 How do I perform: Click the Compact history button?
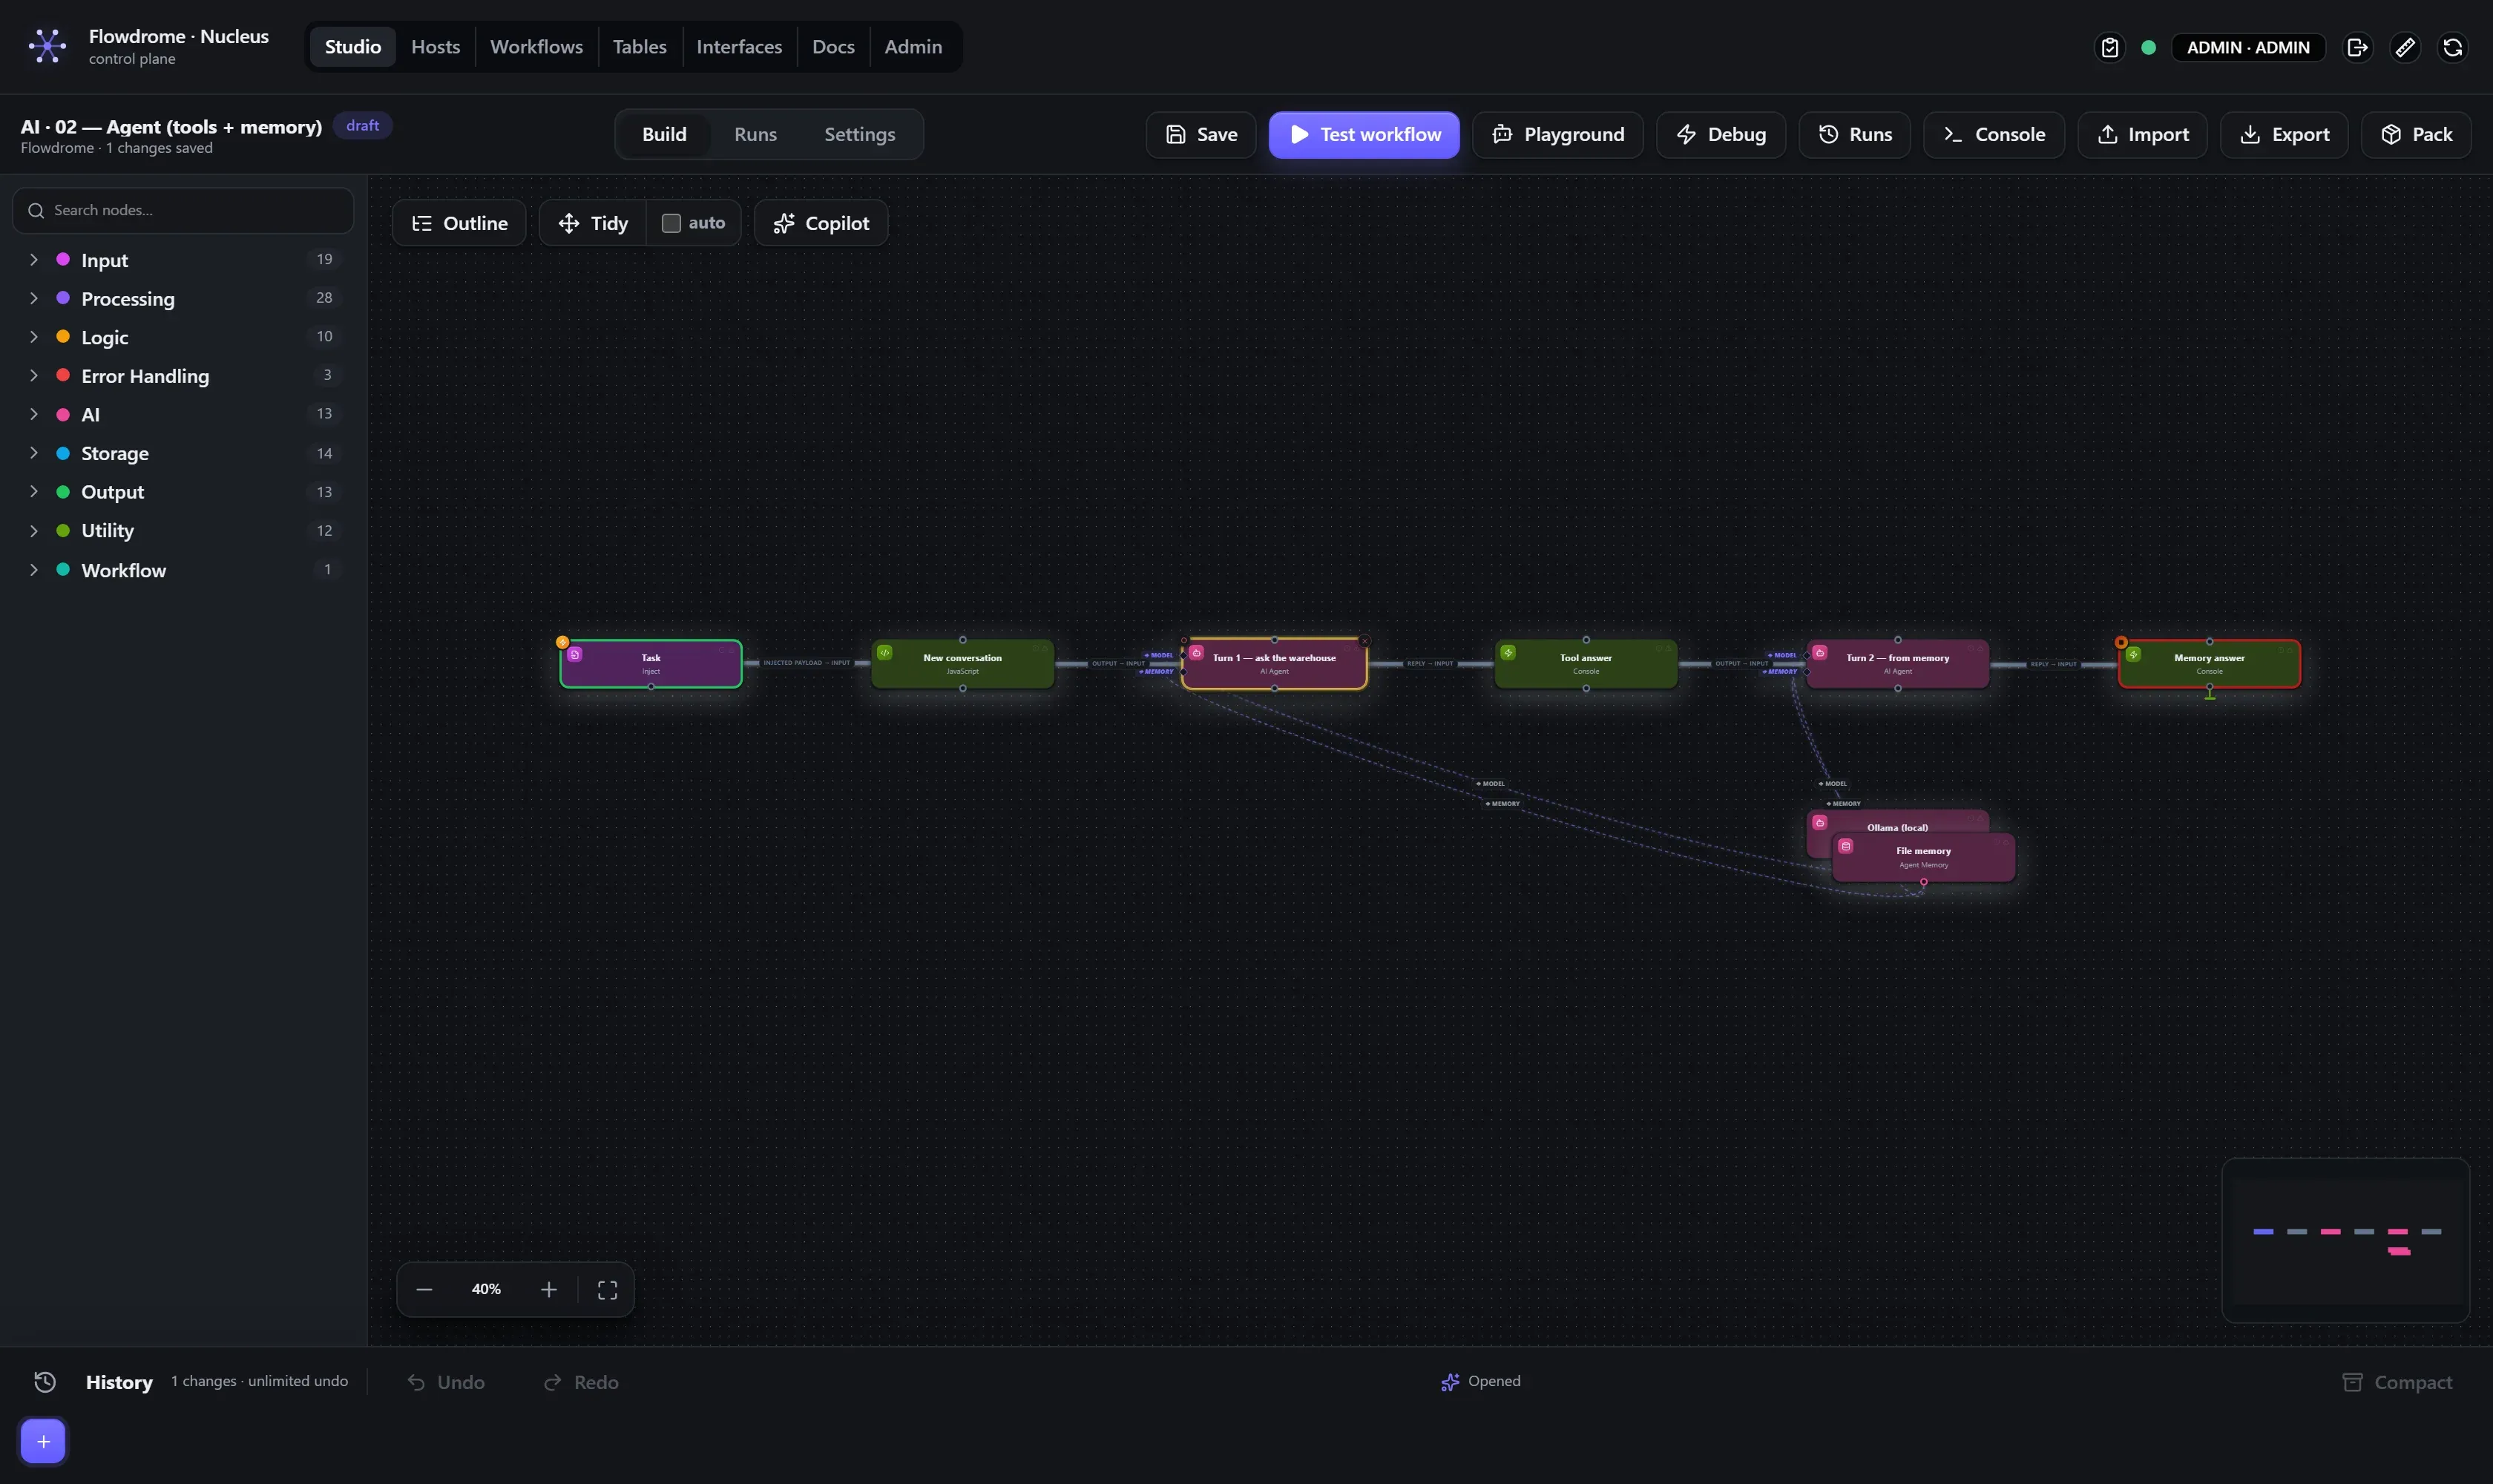coord(2397,1382)
